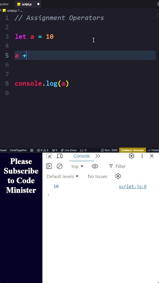Expand the Default levels dropdown
Image resolution: width=159 pixels, height=283 pixels.
click(x=62, y=176)
